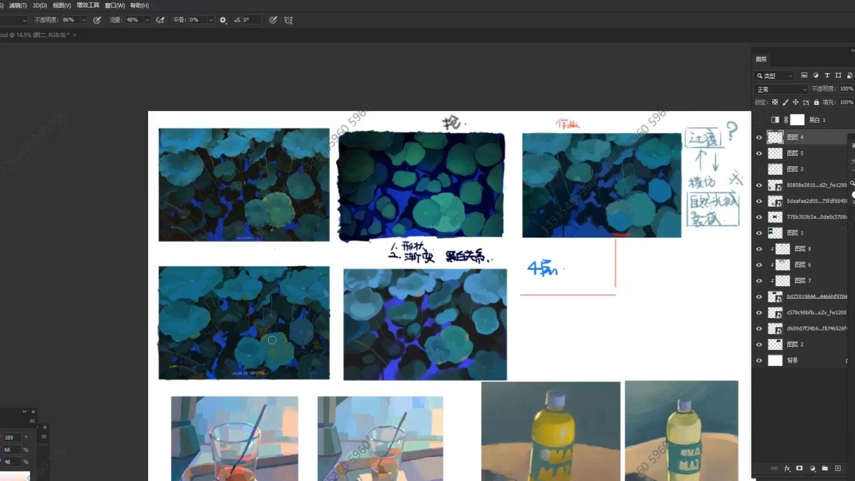Screen dimensions: 855x481
Task: Click color value field showing 66
Action: pyautogui.click(x=12, y=450)
